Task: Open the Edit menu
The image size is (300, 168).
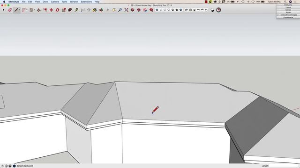Action: pos(30,2)
